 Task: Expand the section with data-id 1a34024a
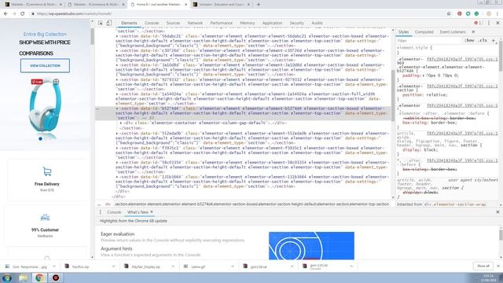pyautogui.click(x=117, y=94)
